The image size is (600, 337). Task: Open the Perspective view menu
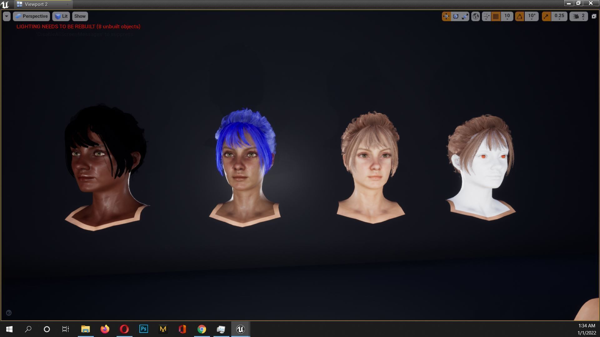coord(31,16)
